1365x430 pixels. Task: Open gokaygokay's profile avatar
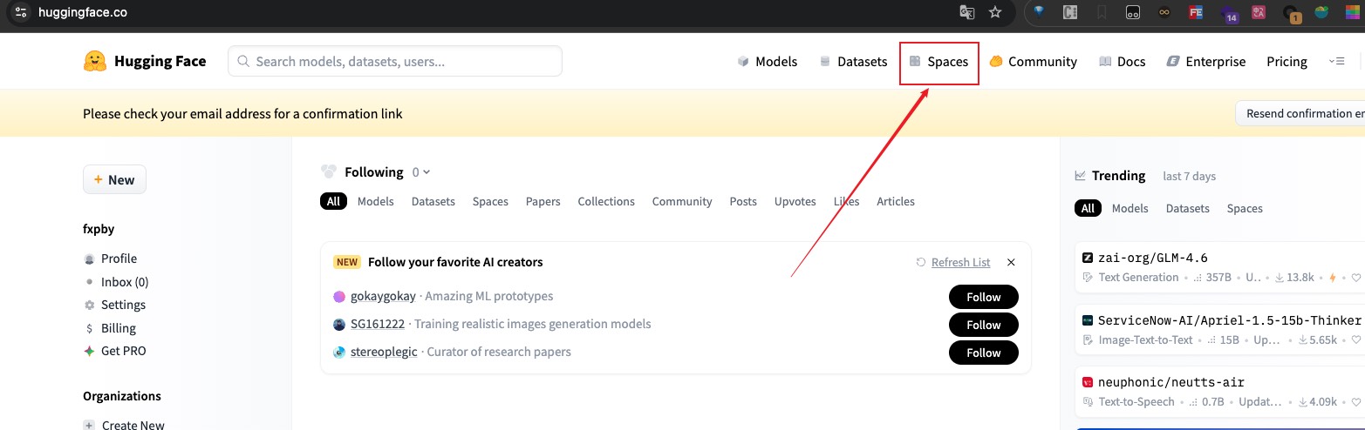339,297
